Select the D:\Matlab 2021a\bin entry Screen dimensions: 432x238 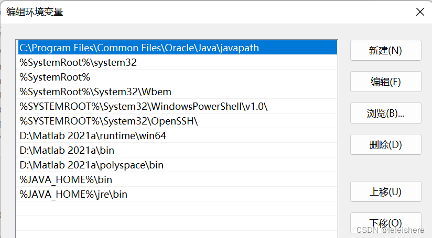click(177, 150)
